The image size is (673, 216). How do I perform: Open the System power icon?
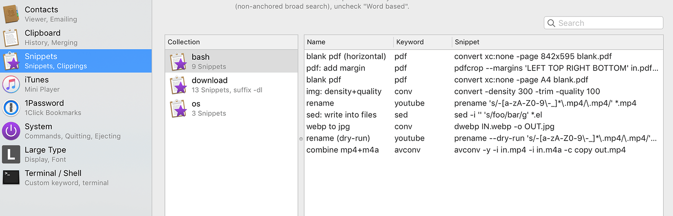coord(11,131)
